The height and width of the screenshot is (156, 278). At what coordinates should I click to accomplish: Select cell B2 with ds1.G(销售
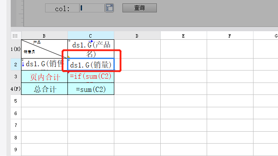pos(44,65)
